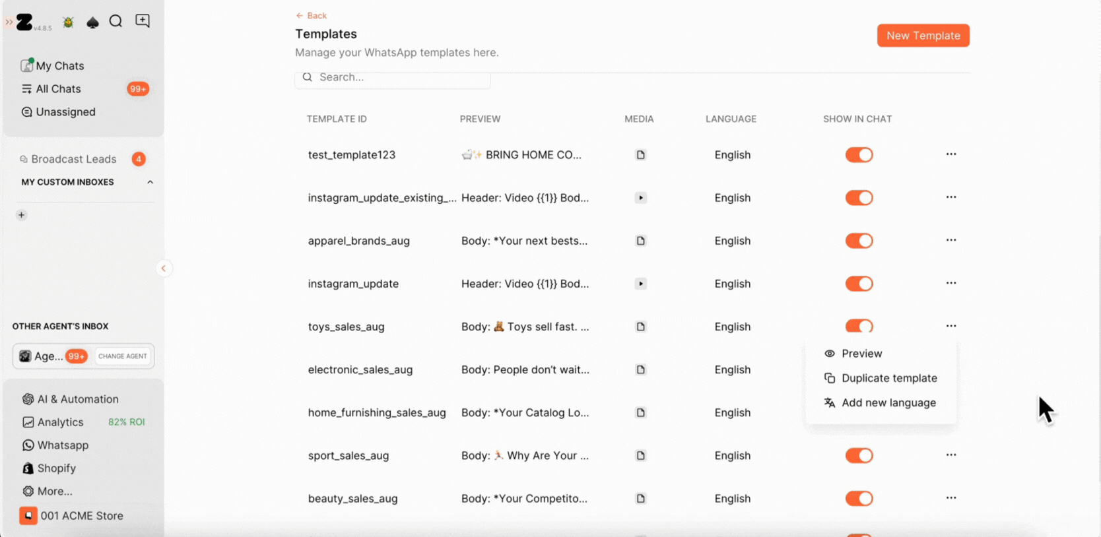The height and width of the screenshot is (537, 1101).
Task: Click the New Template button
Action: pos(923,36)
